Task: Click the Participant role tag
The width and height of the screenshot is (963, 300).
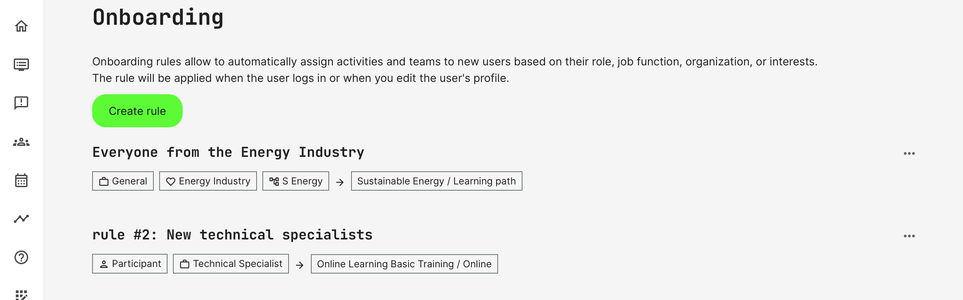Action: pos(130,264)
